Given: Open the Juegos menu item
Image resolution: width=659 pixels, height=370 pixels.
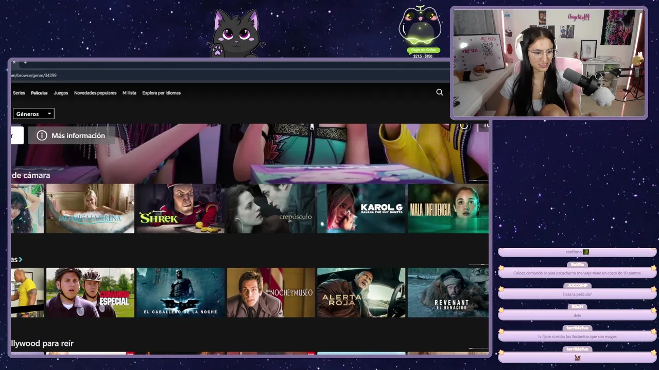Looking at the screenshot, I should 61,93.
